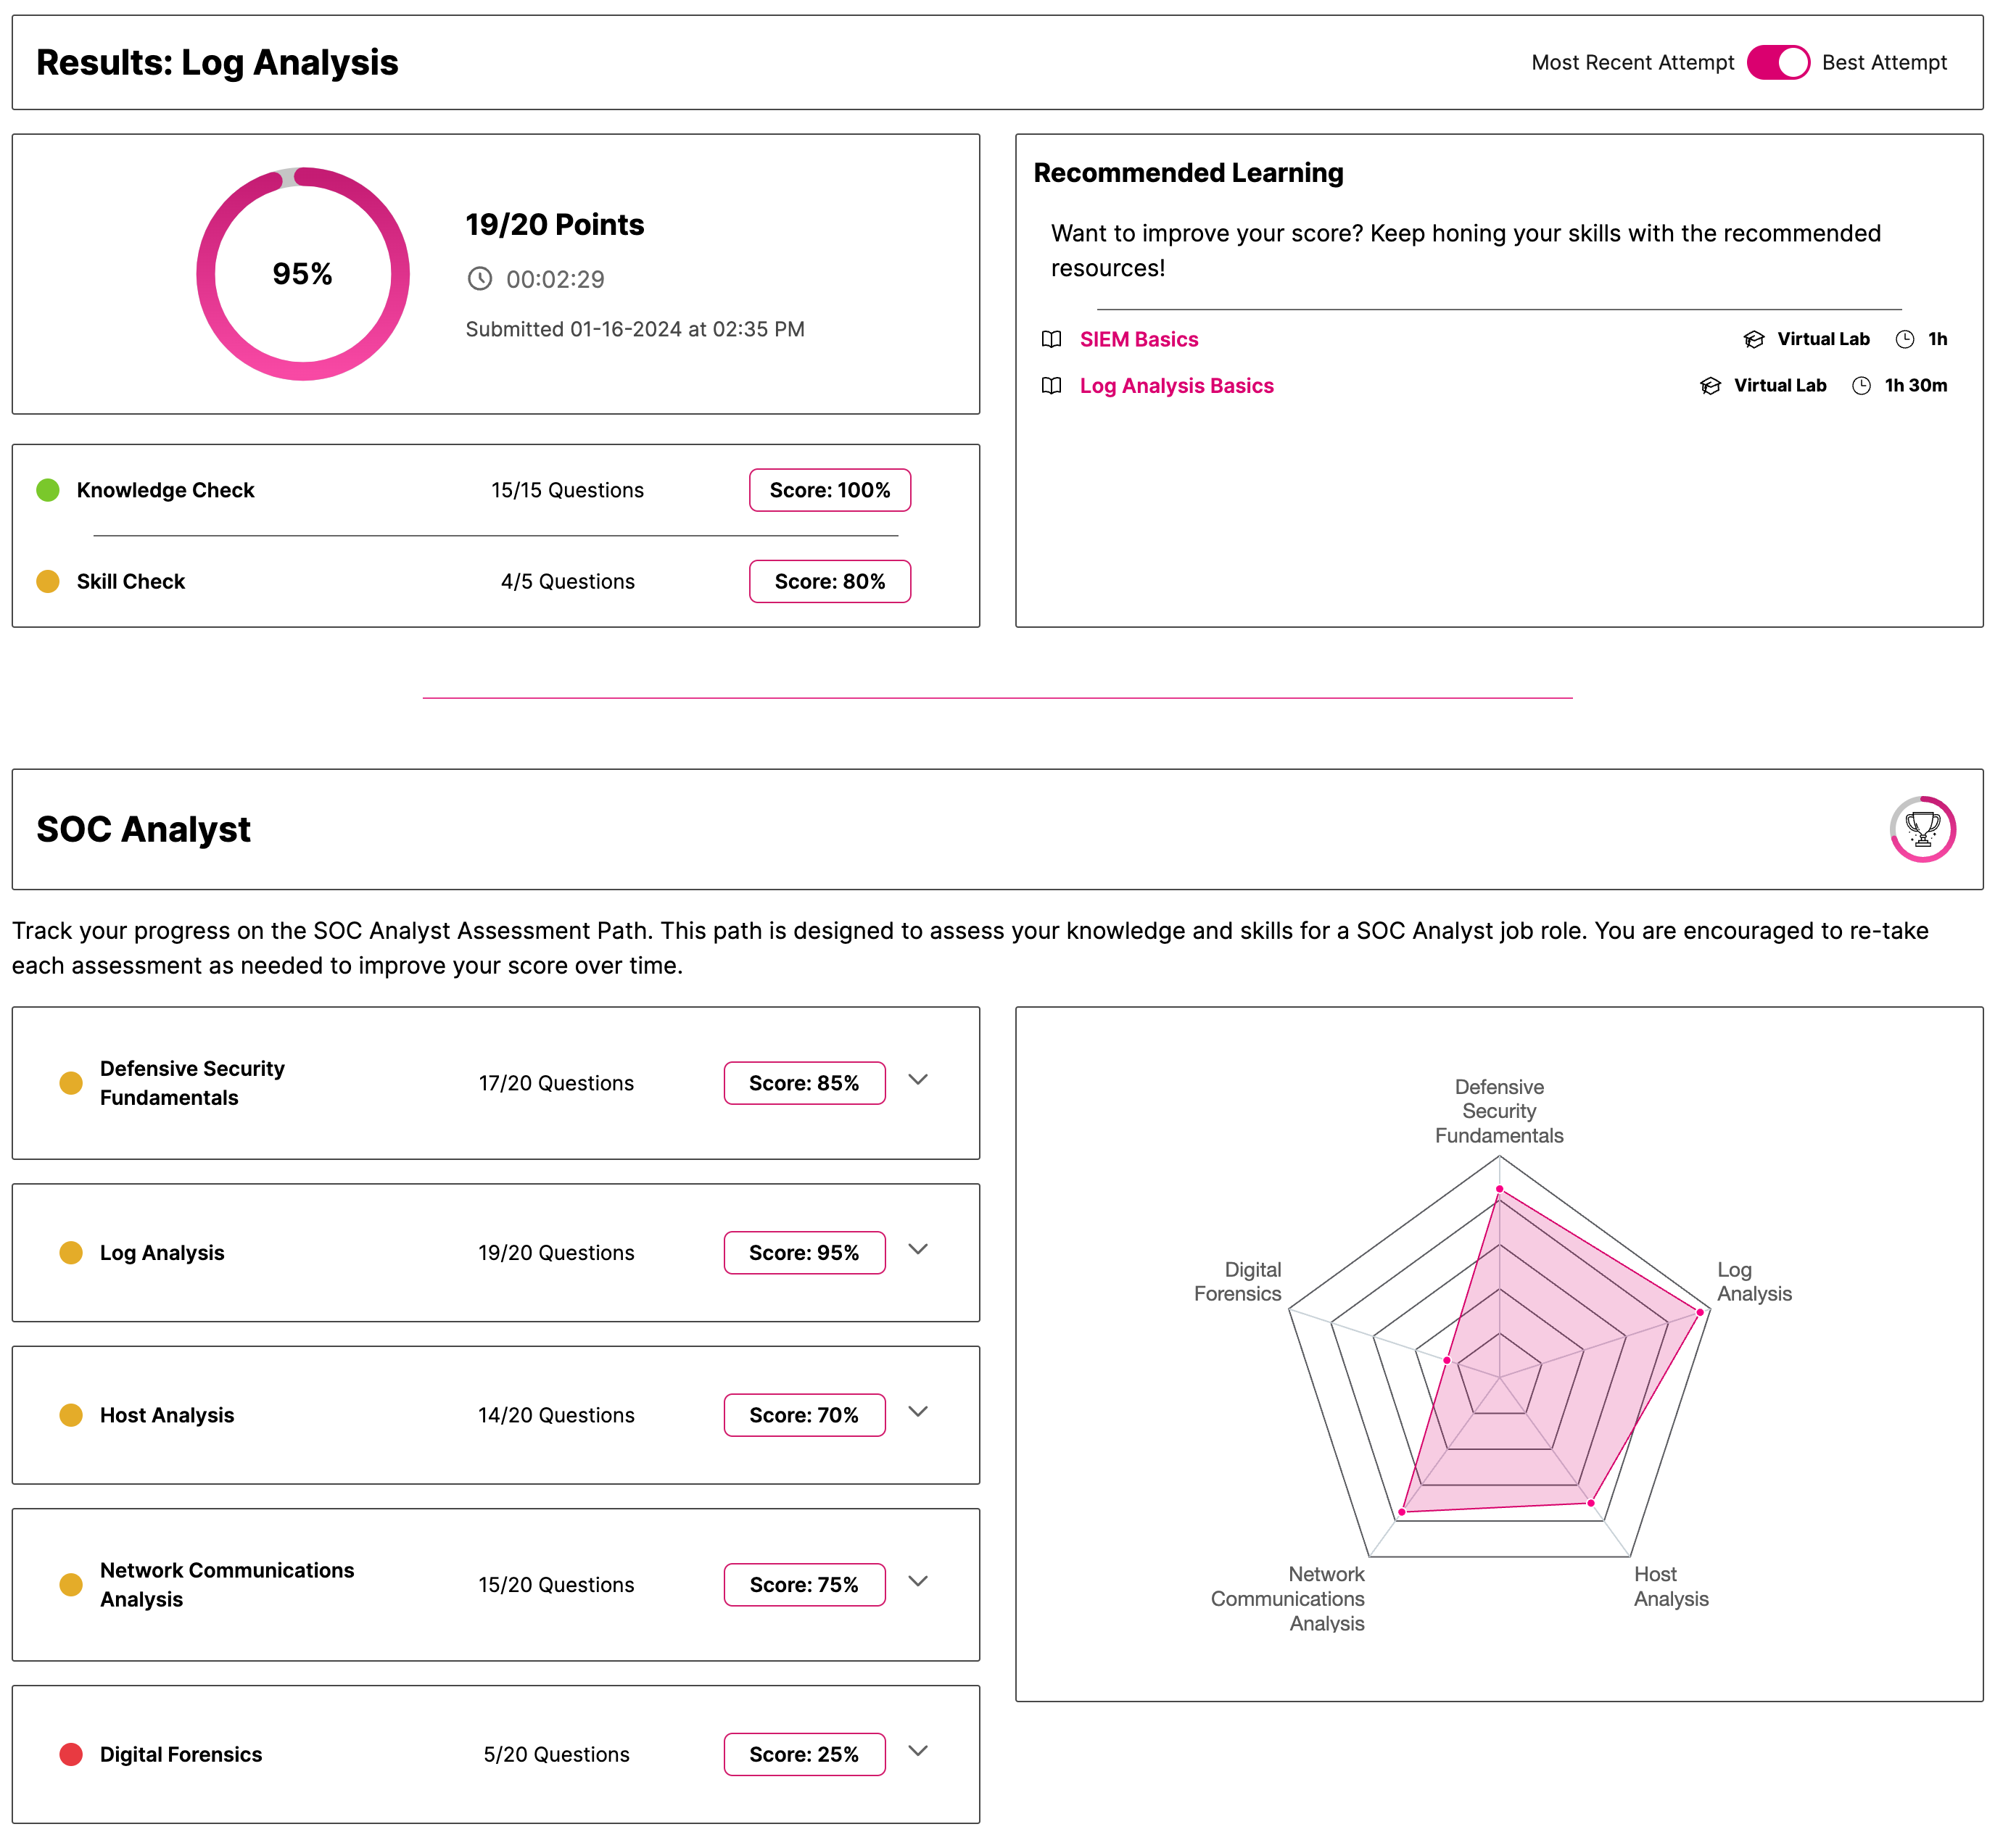The height and width of the screenshot is (1840, 2003).
Task: Switch the attempt toggle to Most Recent Attempt
Action: pos(1778,62)
